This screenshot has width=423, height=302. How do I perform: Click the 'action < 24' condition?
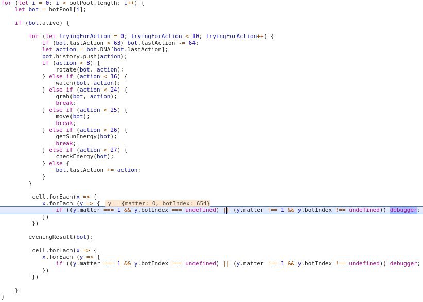tap(98, 90)
